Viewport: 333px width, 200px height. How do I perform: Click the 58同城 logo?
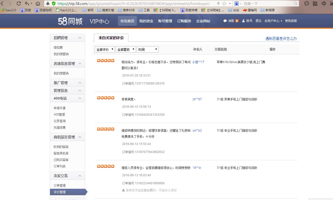pos(71,21)
